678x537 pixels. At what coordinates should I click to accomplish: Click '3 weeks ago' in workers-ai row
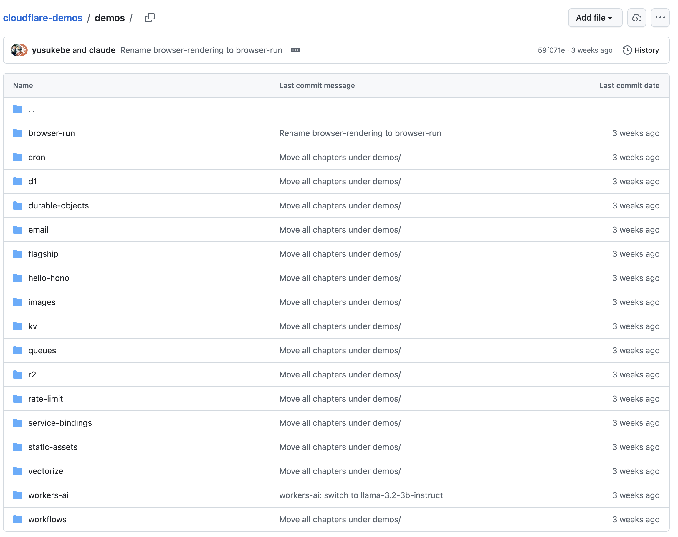(x=636, y=495)
